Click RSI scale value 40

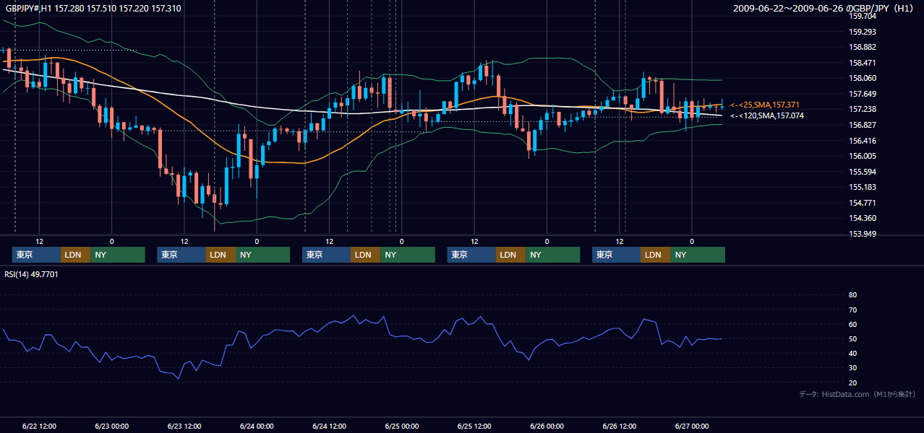click(x=852, y=354)
